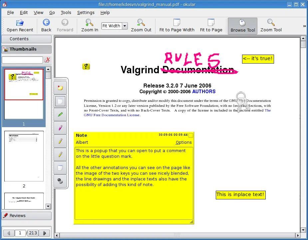This screenshot has height=240, width=308.
Task: Click the Zoom Out magnifier icon
Action: tap(141, 22)
